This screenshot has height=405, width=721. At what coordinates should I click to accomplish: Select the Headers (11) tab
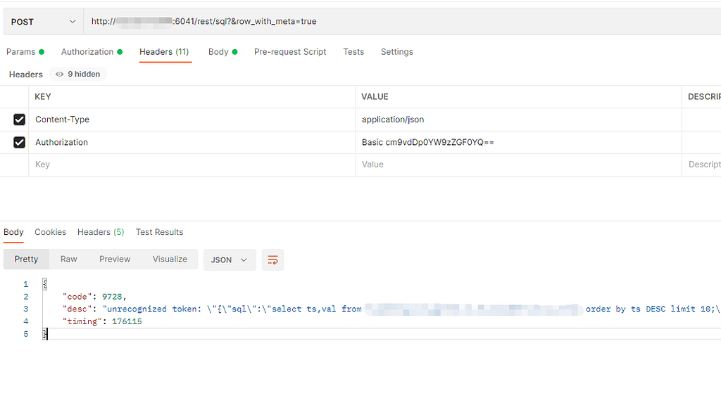164,52
